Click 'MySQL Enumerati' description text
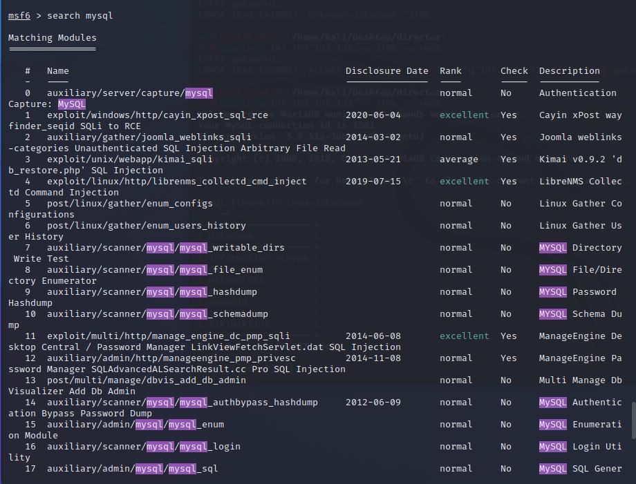 coord(581,425)
